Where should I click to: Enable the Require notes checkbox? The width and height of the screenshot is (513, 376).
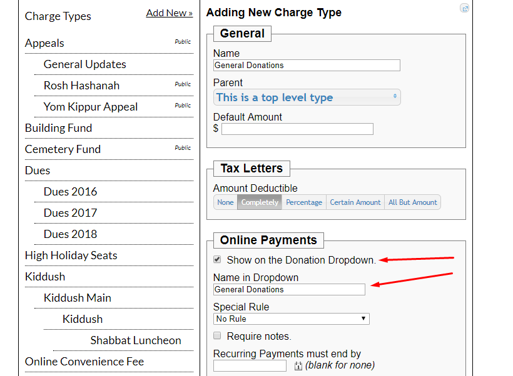pos(218,336)
